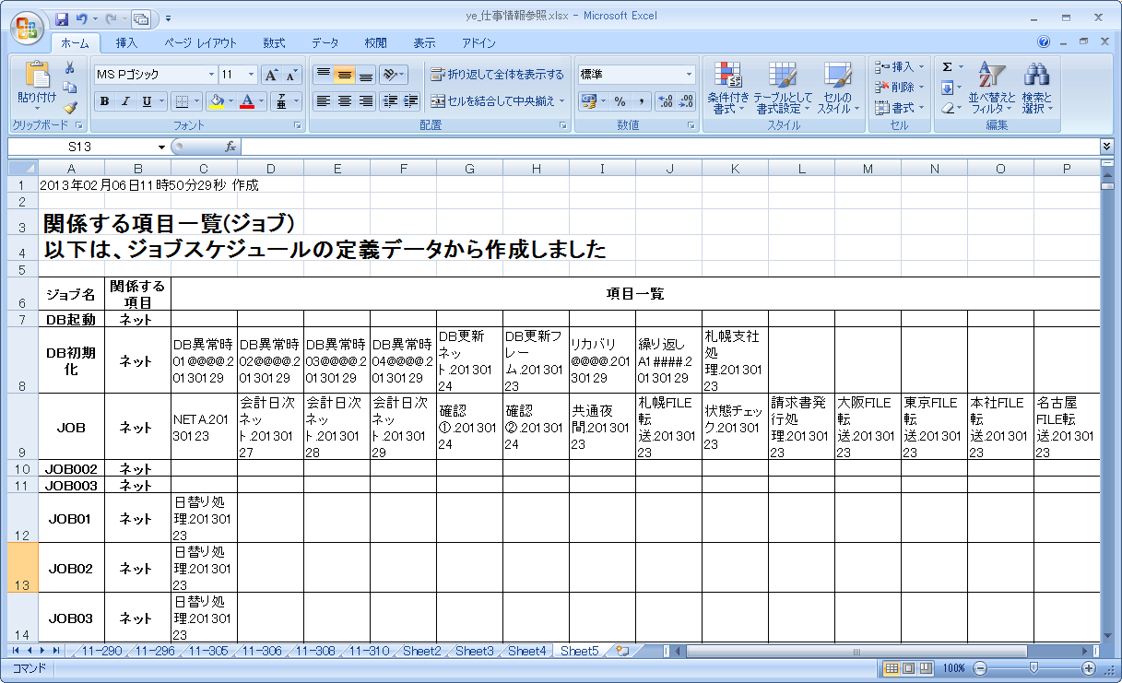Align text to middle of cell

(x=344, y=75)
